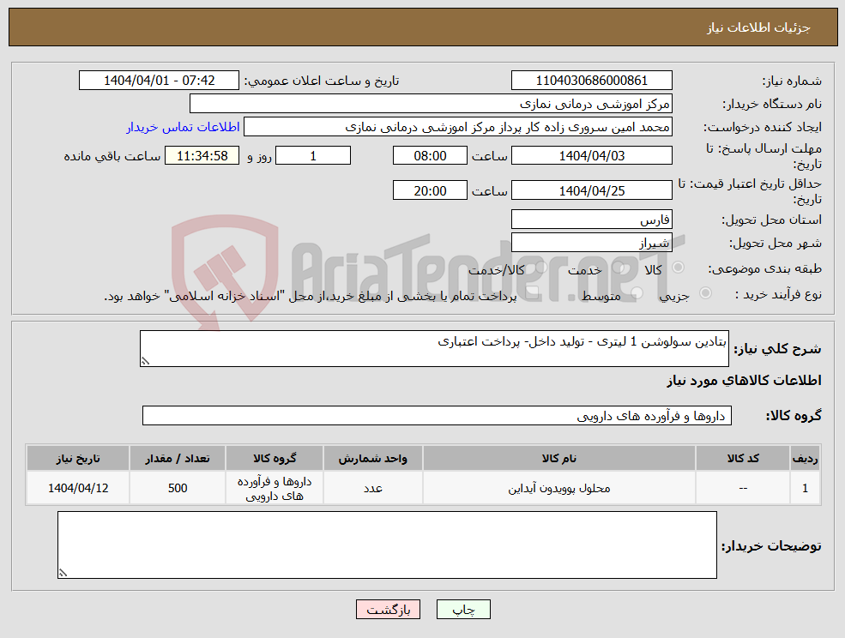Click the resize handle of the description textarea
The width and height of the screenshot is (845, 638).
145,362
